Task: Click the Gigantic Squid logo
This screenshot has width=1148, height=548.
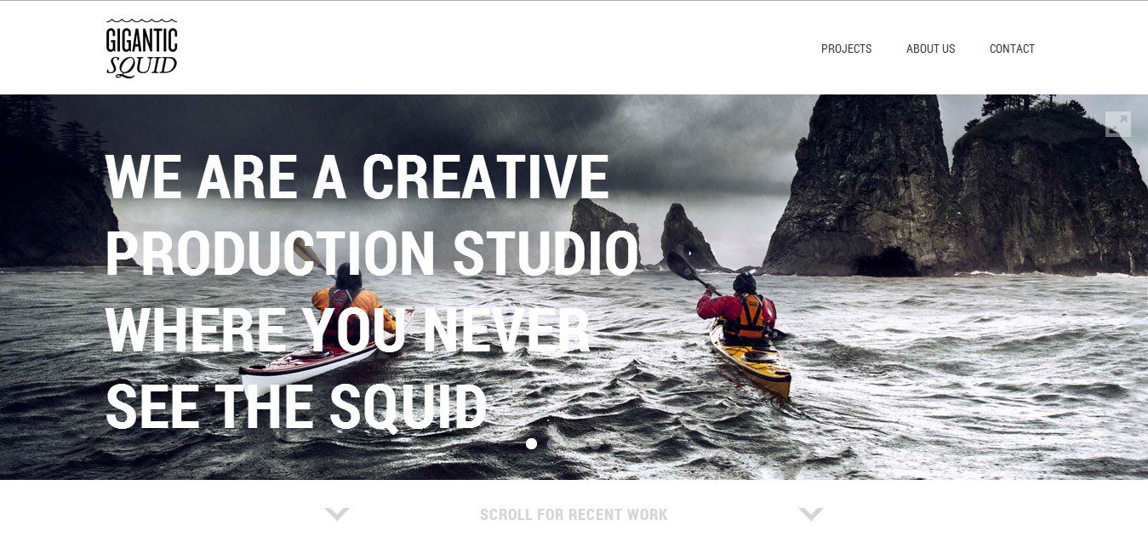Action: click(142, 48)
